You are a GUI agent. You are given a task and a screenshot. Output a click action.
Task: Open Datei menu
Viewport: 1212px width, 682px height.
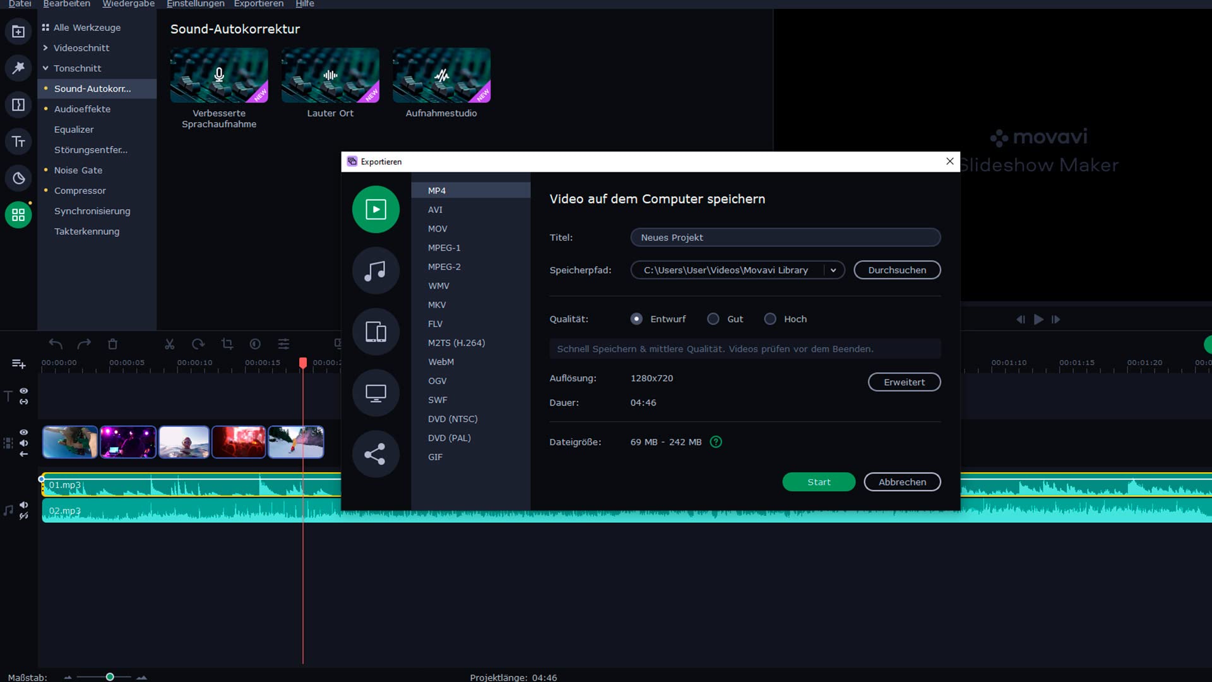point(20,4)
